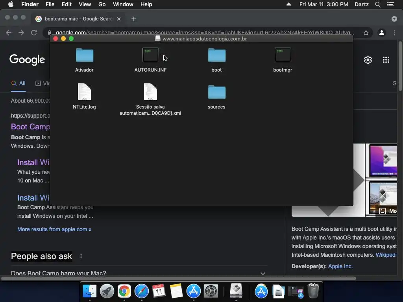Image resolution: width=403 pixels, height=302 pixels.
Task: Open the Edit menu
Action: [x=67, y=4]
